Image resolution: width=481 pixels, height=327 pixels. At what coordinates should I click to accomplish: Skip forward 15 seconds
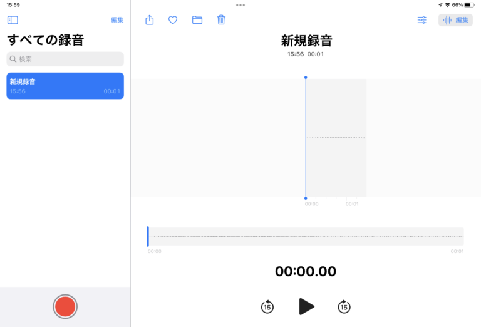[344, 307]
